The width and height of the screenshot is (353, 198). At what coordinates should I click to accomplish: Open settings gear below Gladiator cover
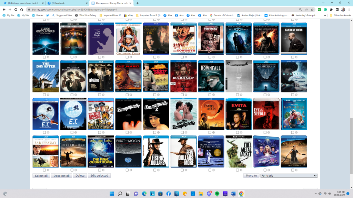(x=296, y=170)
